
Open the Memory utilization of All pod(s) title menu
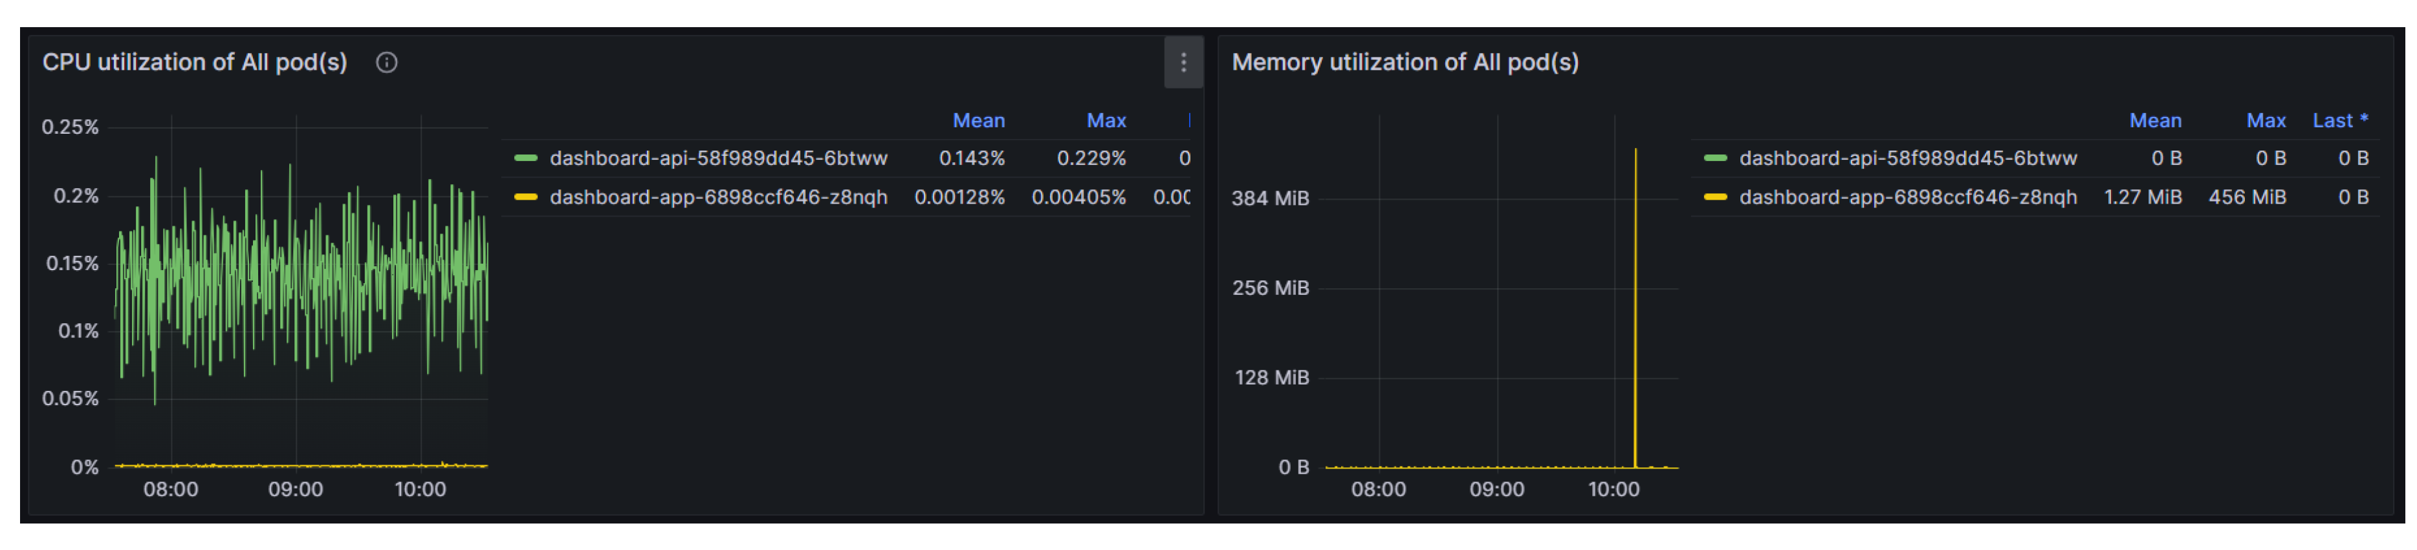(1405, 63)
